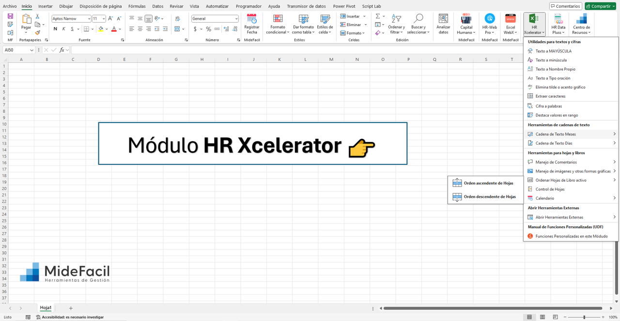620x321 pixels.
Task: Click the Compartir button
Action: 600,6
